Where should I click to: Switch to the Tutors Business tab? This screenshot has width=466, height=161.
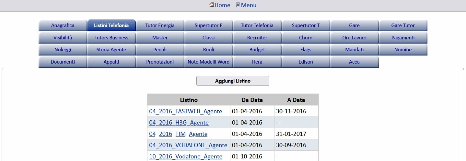pyautogui.click(x=111, y=38)
